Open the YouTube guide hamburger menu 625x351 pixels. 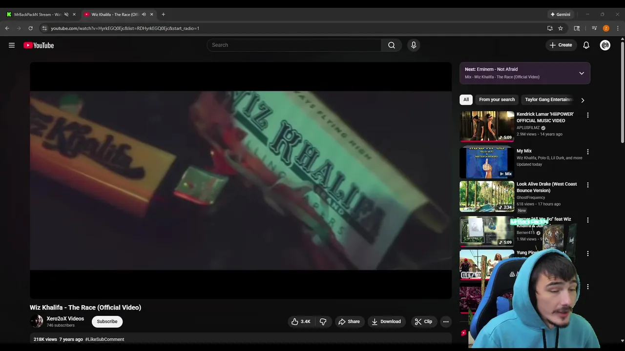tap(12, 45)
